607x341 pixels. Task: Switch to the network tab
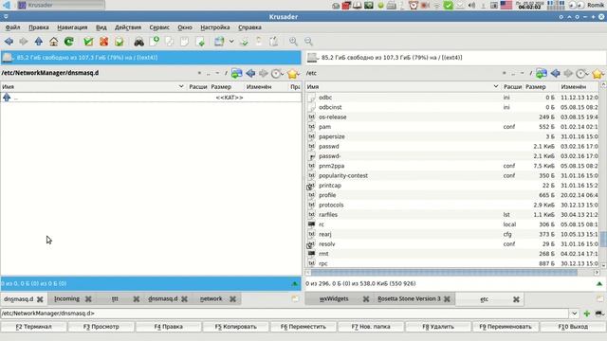click(211, 299)
